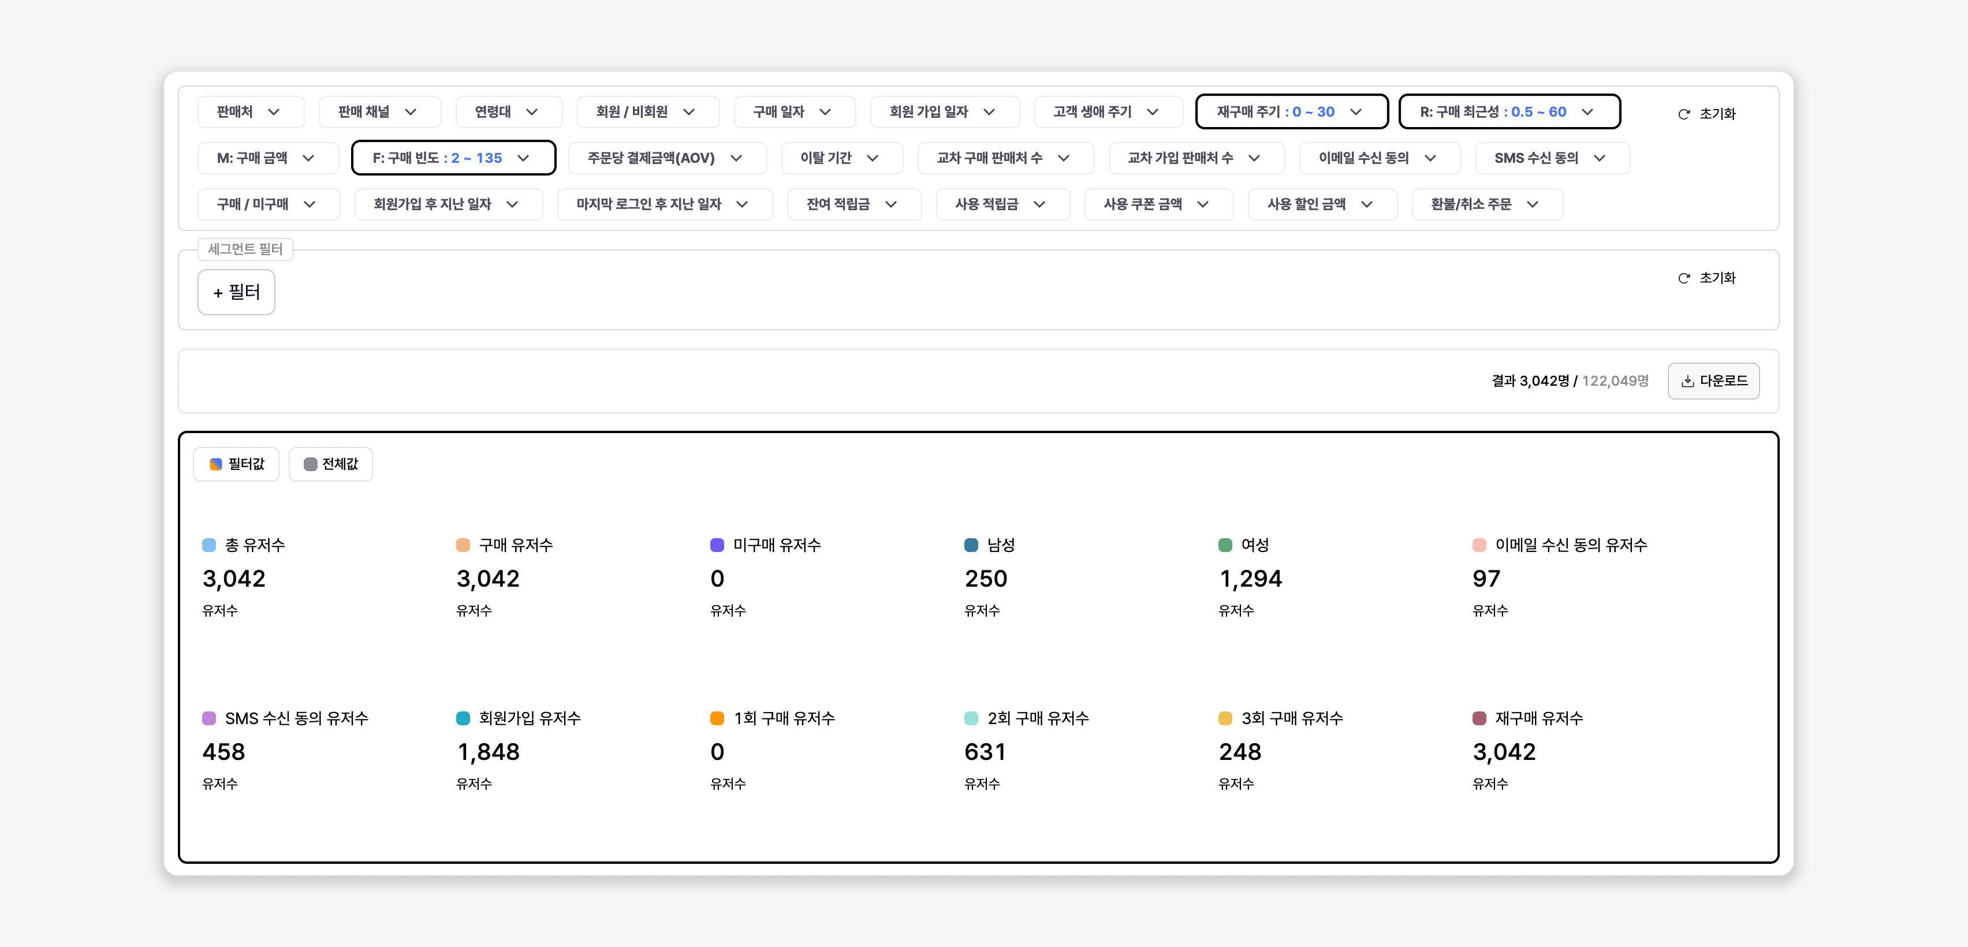Click the 환불/취소 주문 chevron icon
Viewport: 1968px width, 947px height.
[1532, 204]
